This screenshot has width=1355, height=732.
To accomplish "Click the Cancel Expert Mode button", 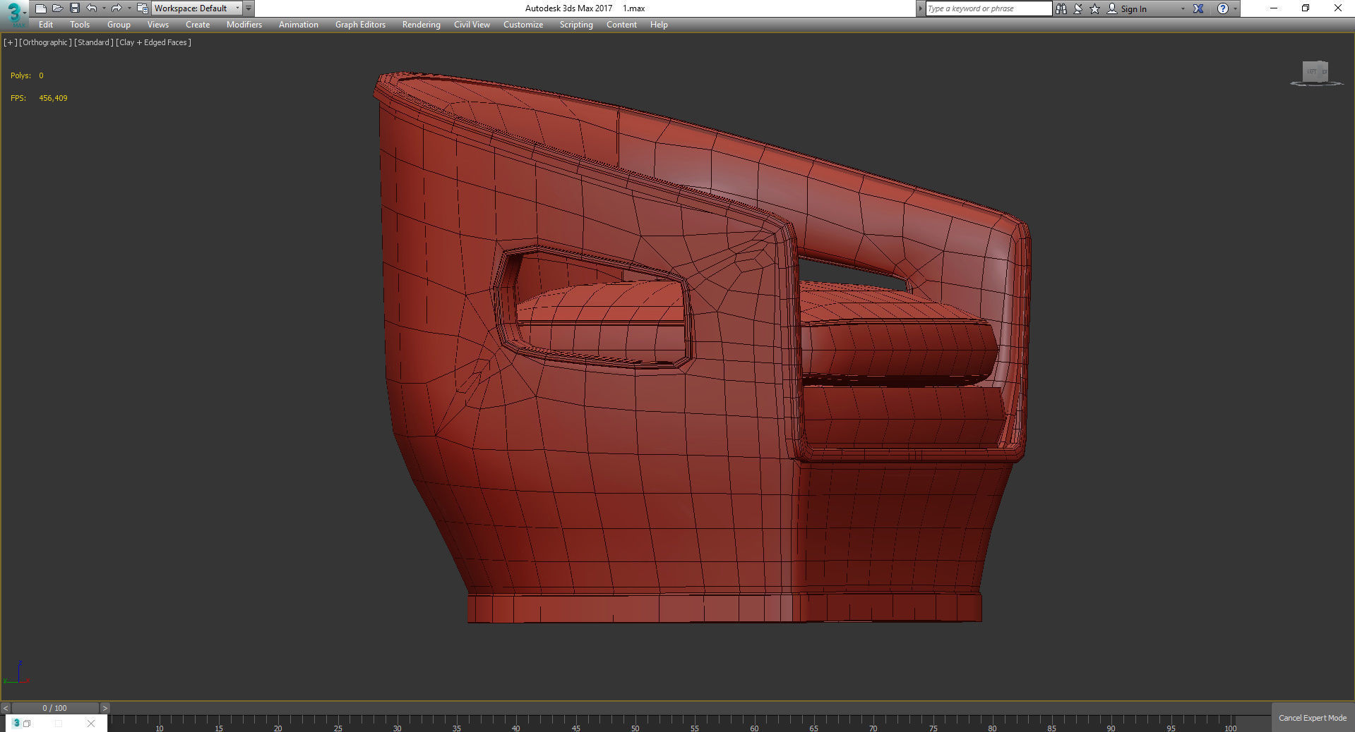I will (1312, 718).
